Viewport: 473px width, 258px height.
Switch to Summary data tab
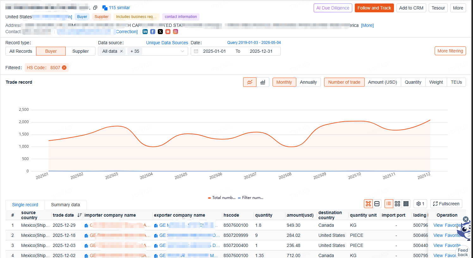(x=65, y=205)
